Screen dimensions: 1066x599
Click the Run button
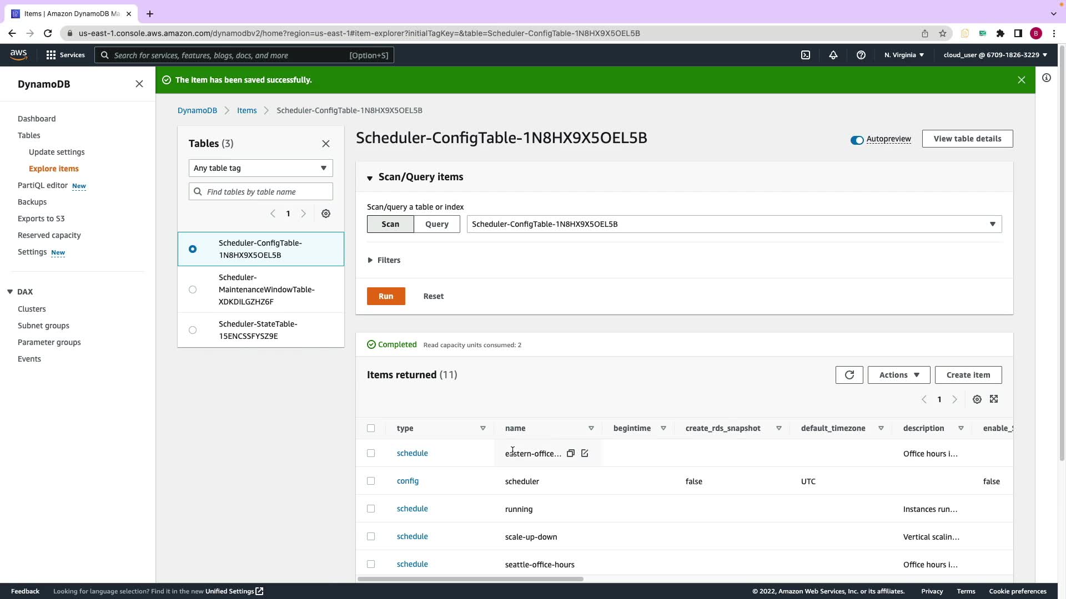386,296
